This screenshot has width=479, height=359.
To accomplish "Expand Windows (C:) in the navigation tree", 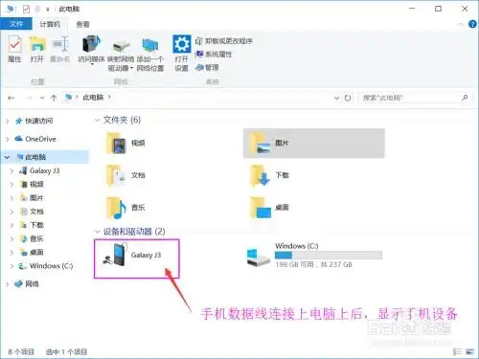I will tap(11, 266).
